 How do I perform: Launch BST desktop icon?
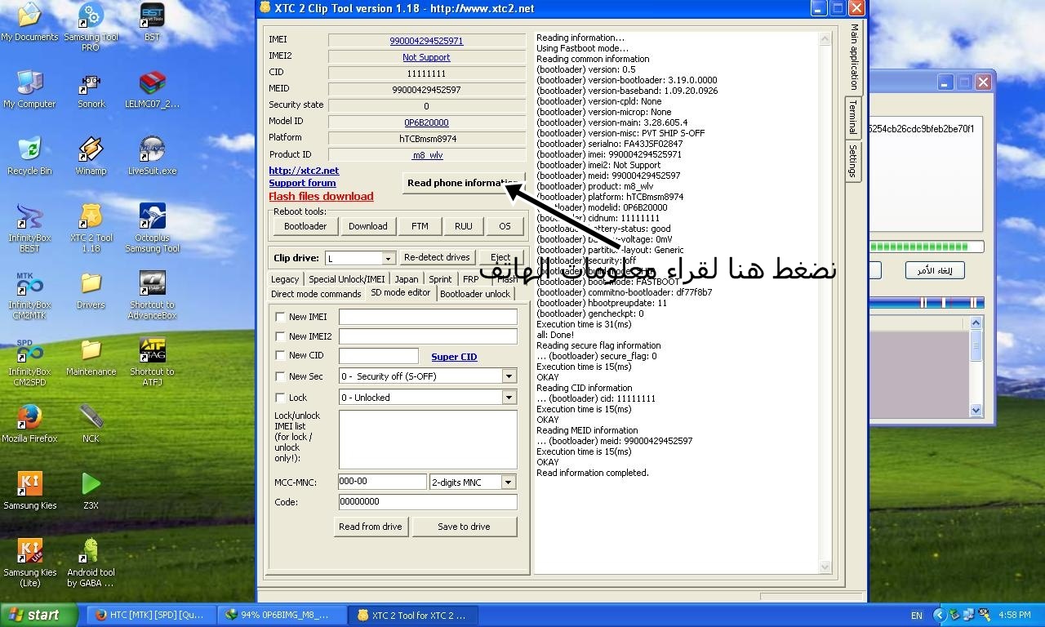153,23
